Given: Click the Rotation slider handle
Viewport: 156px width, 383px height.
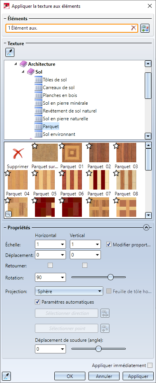Looking at the screenshot, I should [111, 277].
